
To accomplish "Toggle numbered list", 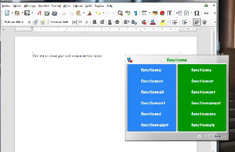I will coord(185,22).
